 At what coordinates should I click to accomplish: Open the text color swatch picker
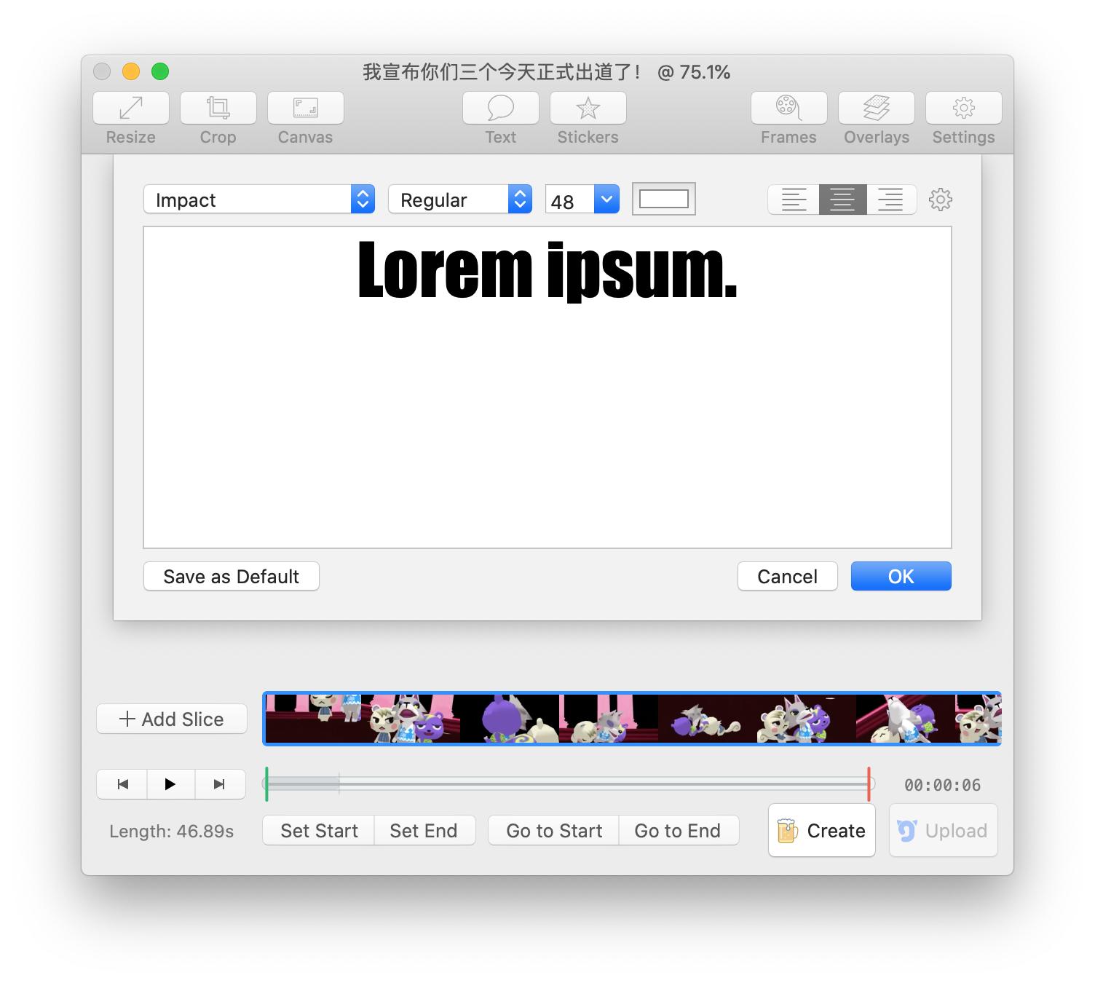click(663, 198)
